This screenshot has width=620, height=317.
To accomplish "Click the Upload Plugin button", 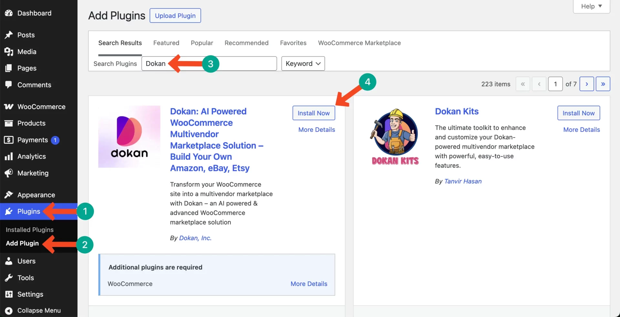I will tap(175, 16).
